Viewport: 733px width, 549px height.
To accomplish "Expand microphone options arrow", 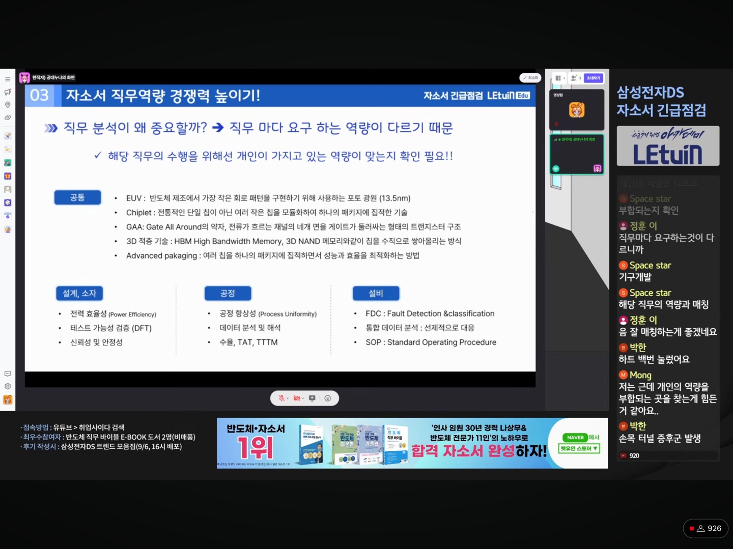I will coord(288,398).
